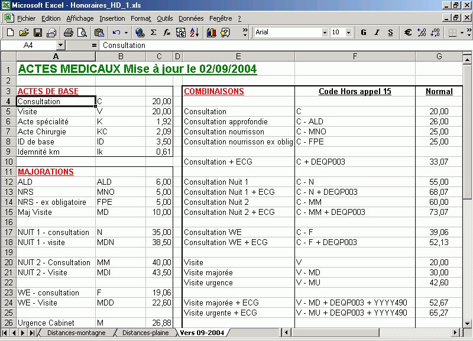Launch the Chart Wizard
The height and width of the screenshot is (341, 473).
pos(212,33)
